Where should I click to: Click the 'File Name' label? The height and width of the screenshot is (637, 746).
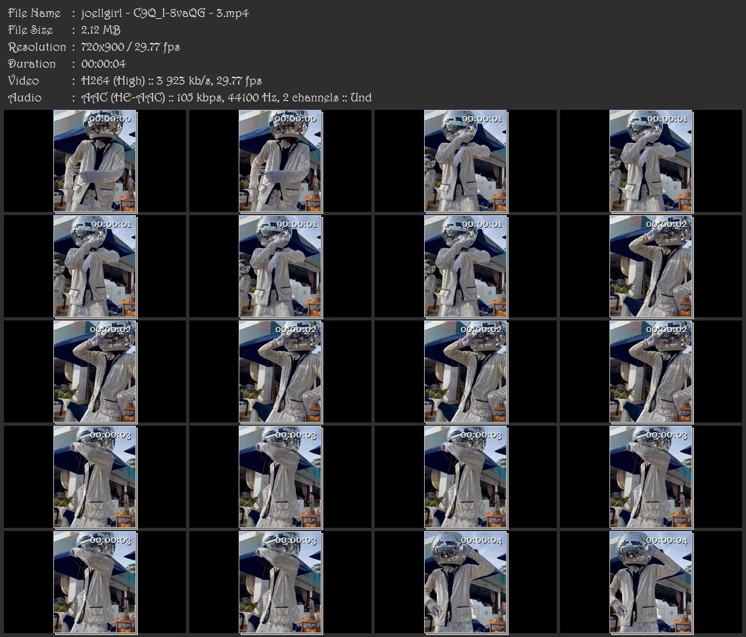(34, 13)
